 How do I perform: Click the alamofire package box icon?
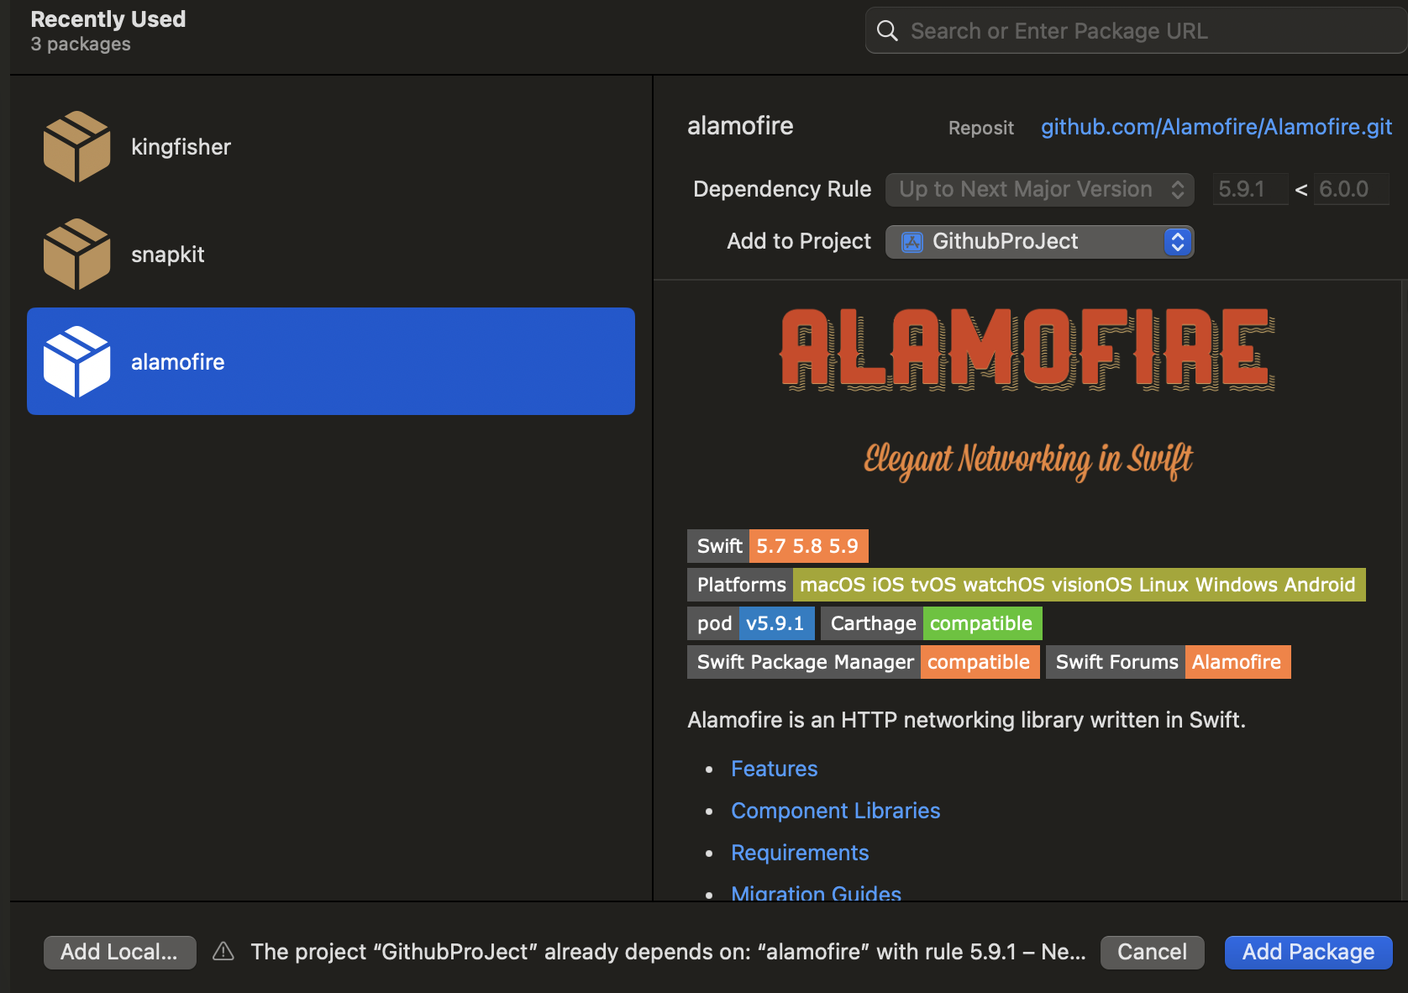[x=76, y=362]
